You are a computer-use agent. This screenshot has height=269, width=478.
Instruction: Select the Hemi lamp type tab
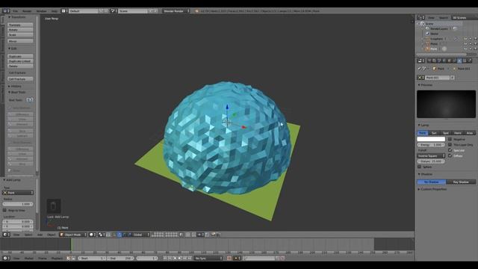pyautogui.click(x=458, y=133)
